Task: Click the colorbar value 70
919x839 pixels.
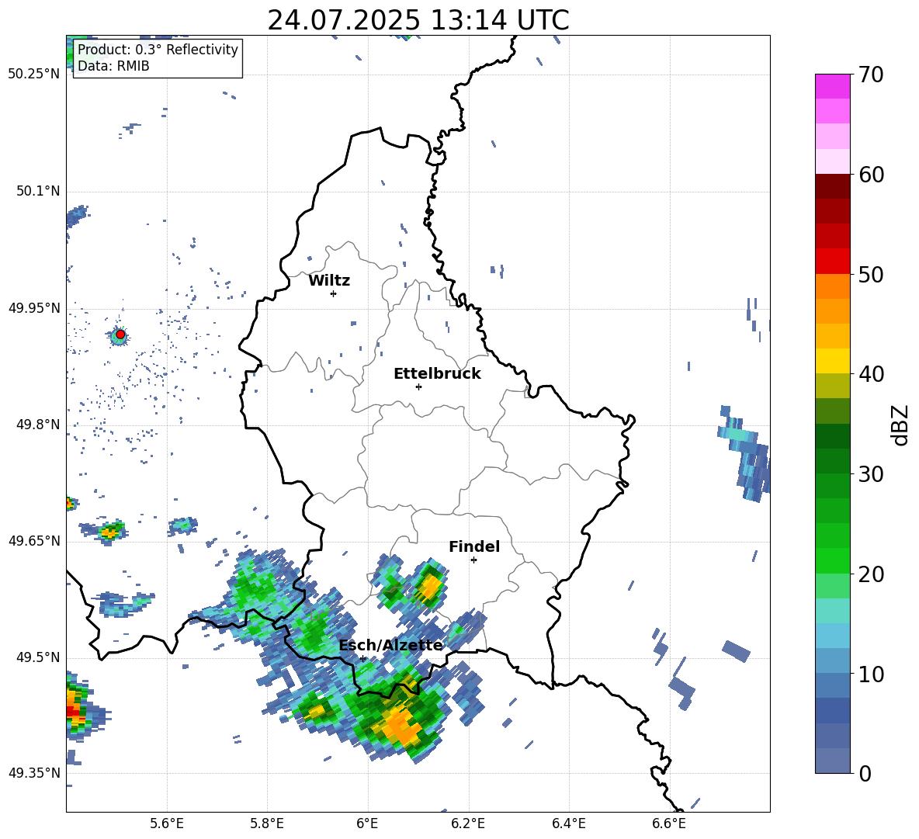Action: pyautogui.click(x=871, y=75)
